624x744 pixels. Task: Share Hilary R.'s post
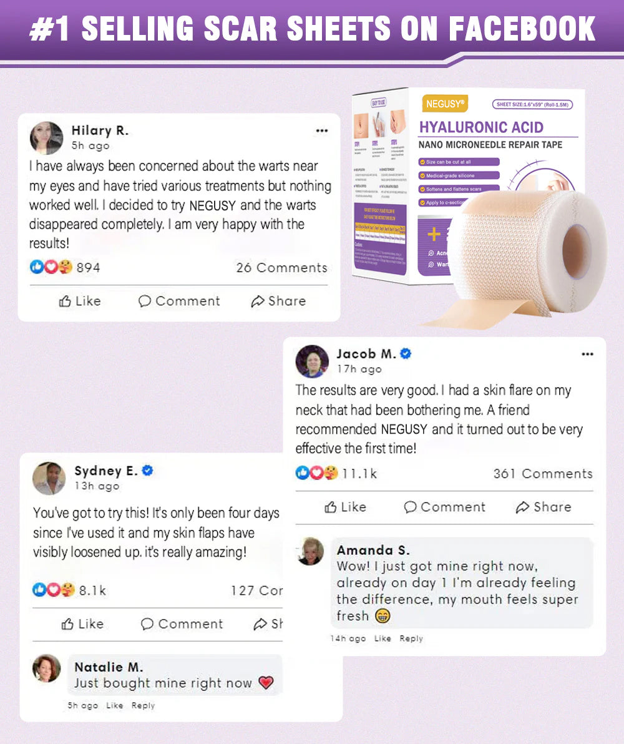point(278,301)
